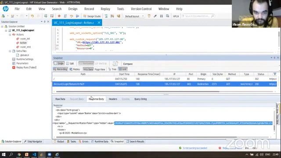Switch to Page View
Viewport: 281px width, 158px height.
(x=100, y=69)
